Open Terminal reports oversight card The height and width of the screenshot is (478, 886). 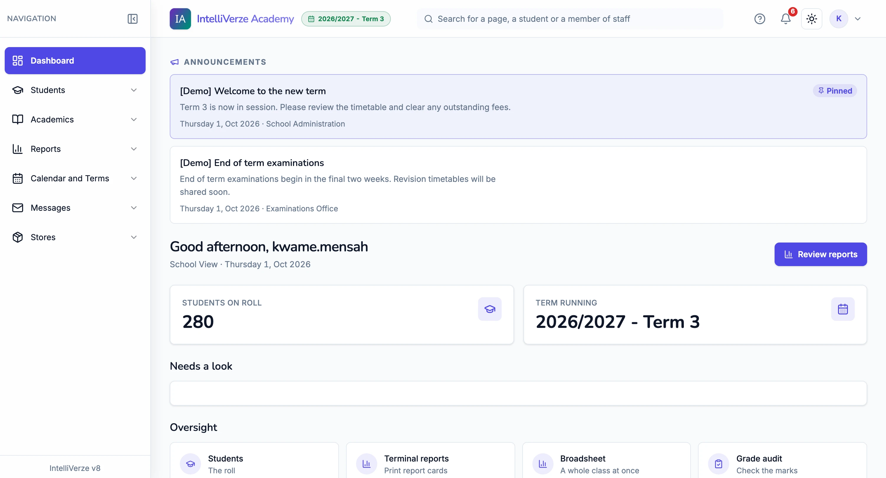point(430,460)
